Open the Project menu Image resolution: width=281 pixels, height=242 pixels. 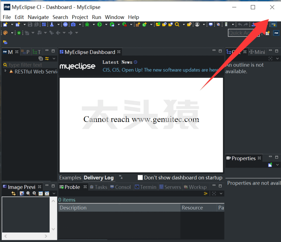80,17
